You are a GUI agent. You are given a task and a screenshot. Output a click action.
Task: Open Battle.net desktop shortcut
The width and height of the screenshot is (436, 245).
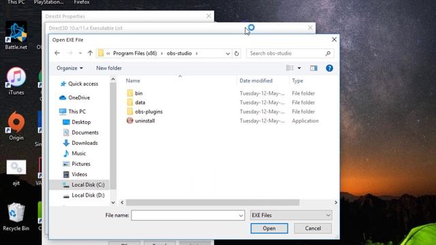(16, 36)
